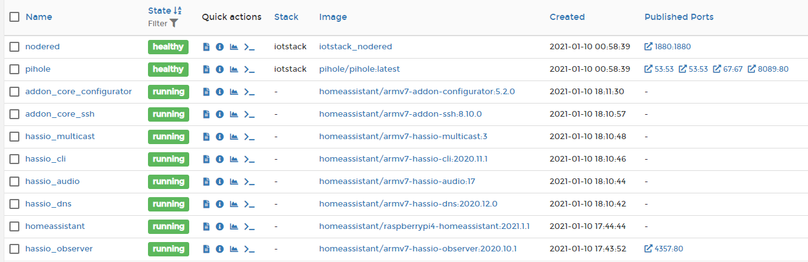Check the box beside hassio_multicast
Screen dimensions: 808x262
[x=14, y=137]
